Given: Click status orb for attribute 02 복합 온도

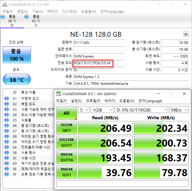Looking at the screenshot, I should pyautogui.click(x=7, y=104).
